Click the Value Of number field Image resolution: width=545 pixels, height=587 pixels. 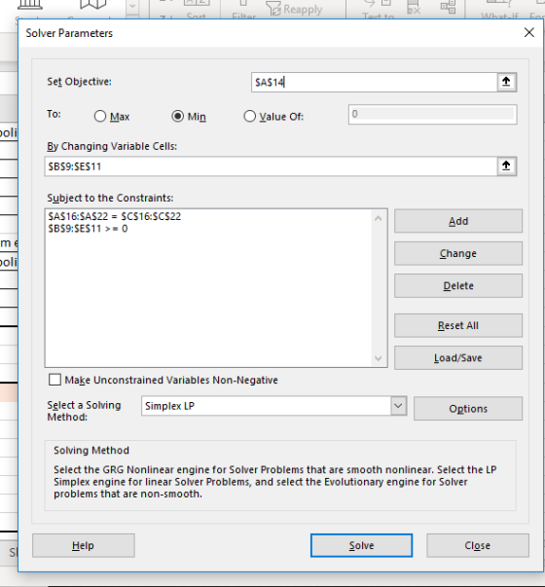pos(432,114)
